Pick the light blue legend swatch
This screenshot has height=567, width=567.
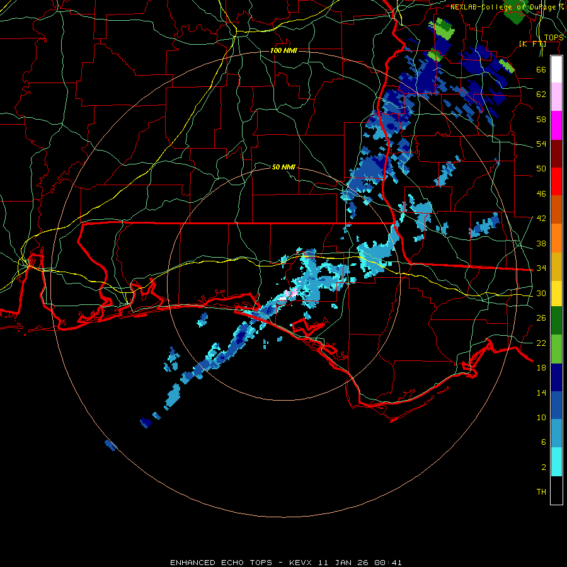pos(556,433)
